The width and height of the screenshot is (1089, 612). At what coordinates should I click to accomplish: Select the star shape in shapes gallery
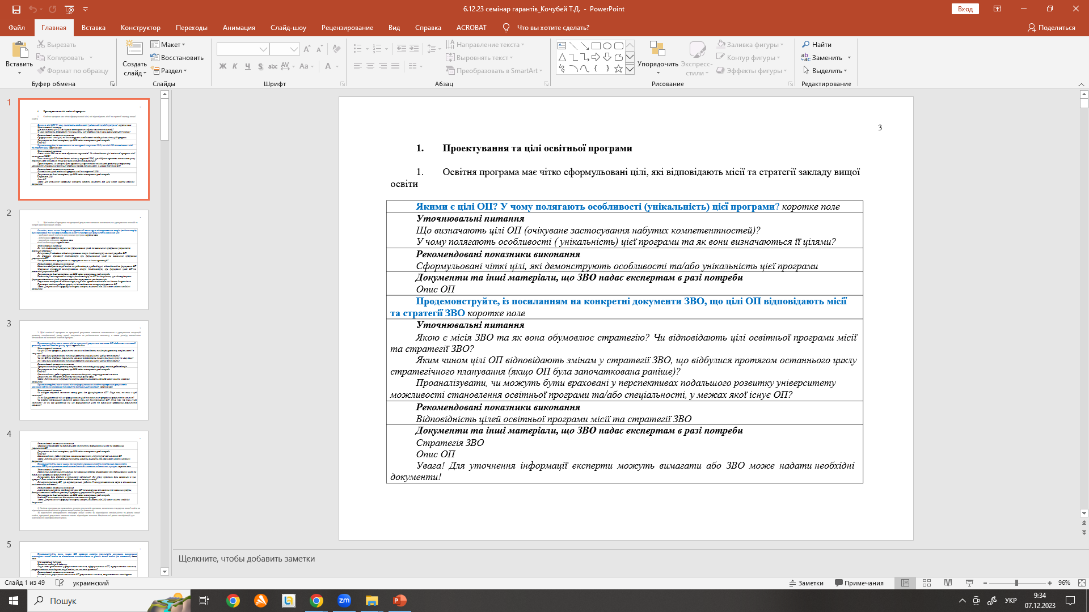click(618, 69)
